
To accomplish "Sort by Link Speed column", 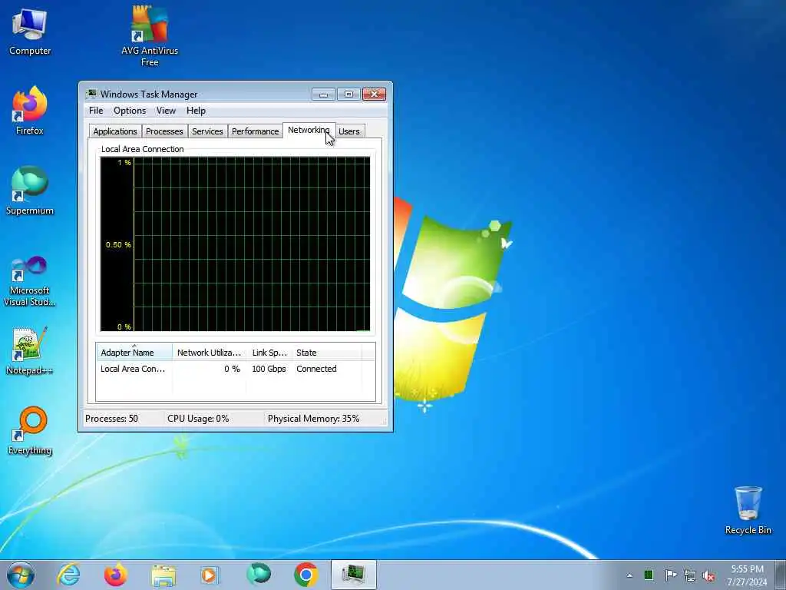I will (269, 352).
